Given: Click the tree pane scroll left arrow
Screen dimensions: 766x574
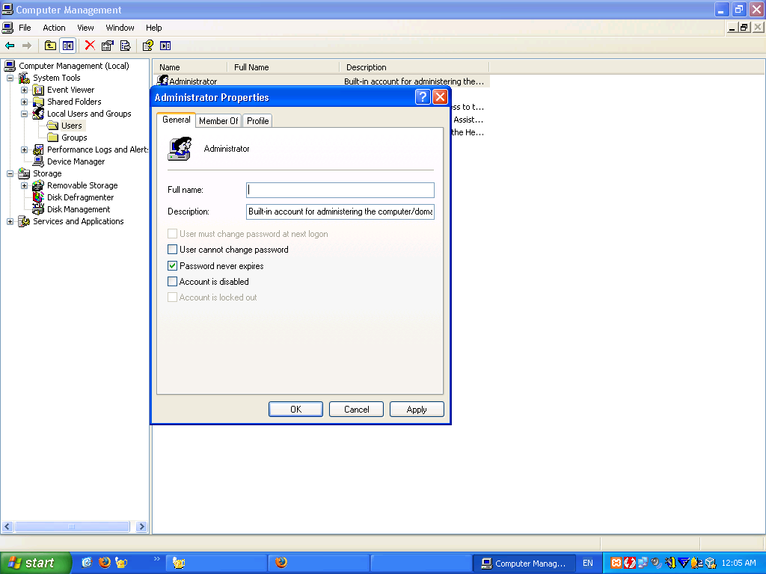Looking at the screenshot, I should pos(7,527).
